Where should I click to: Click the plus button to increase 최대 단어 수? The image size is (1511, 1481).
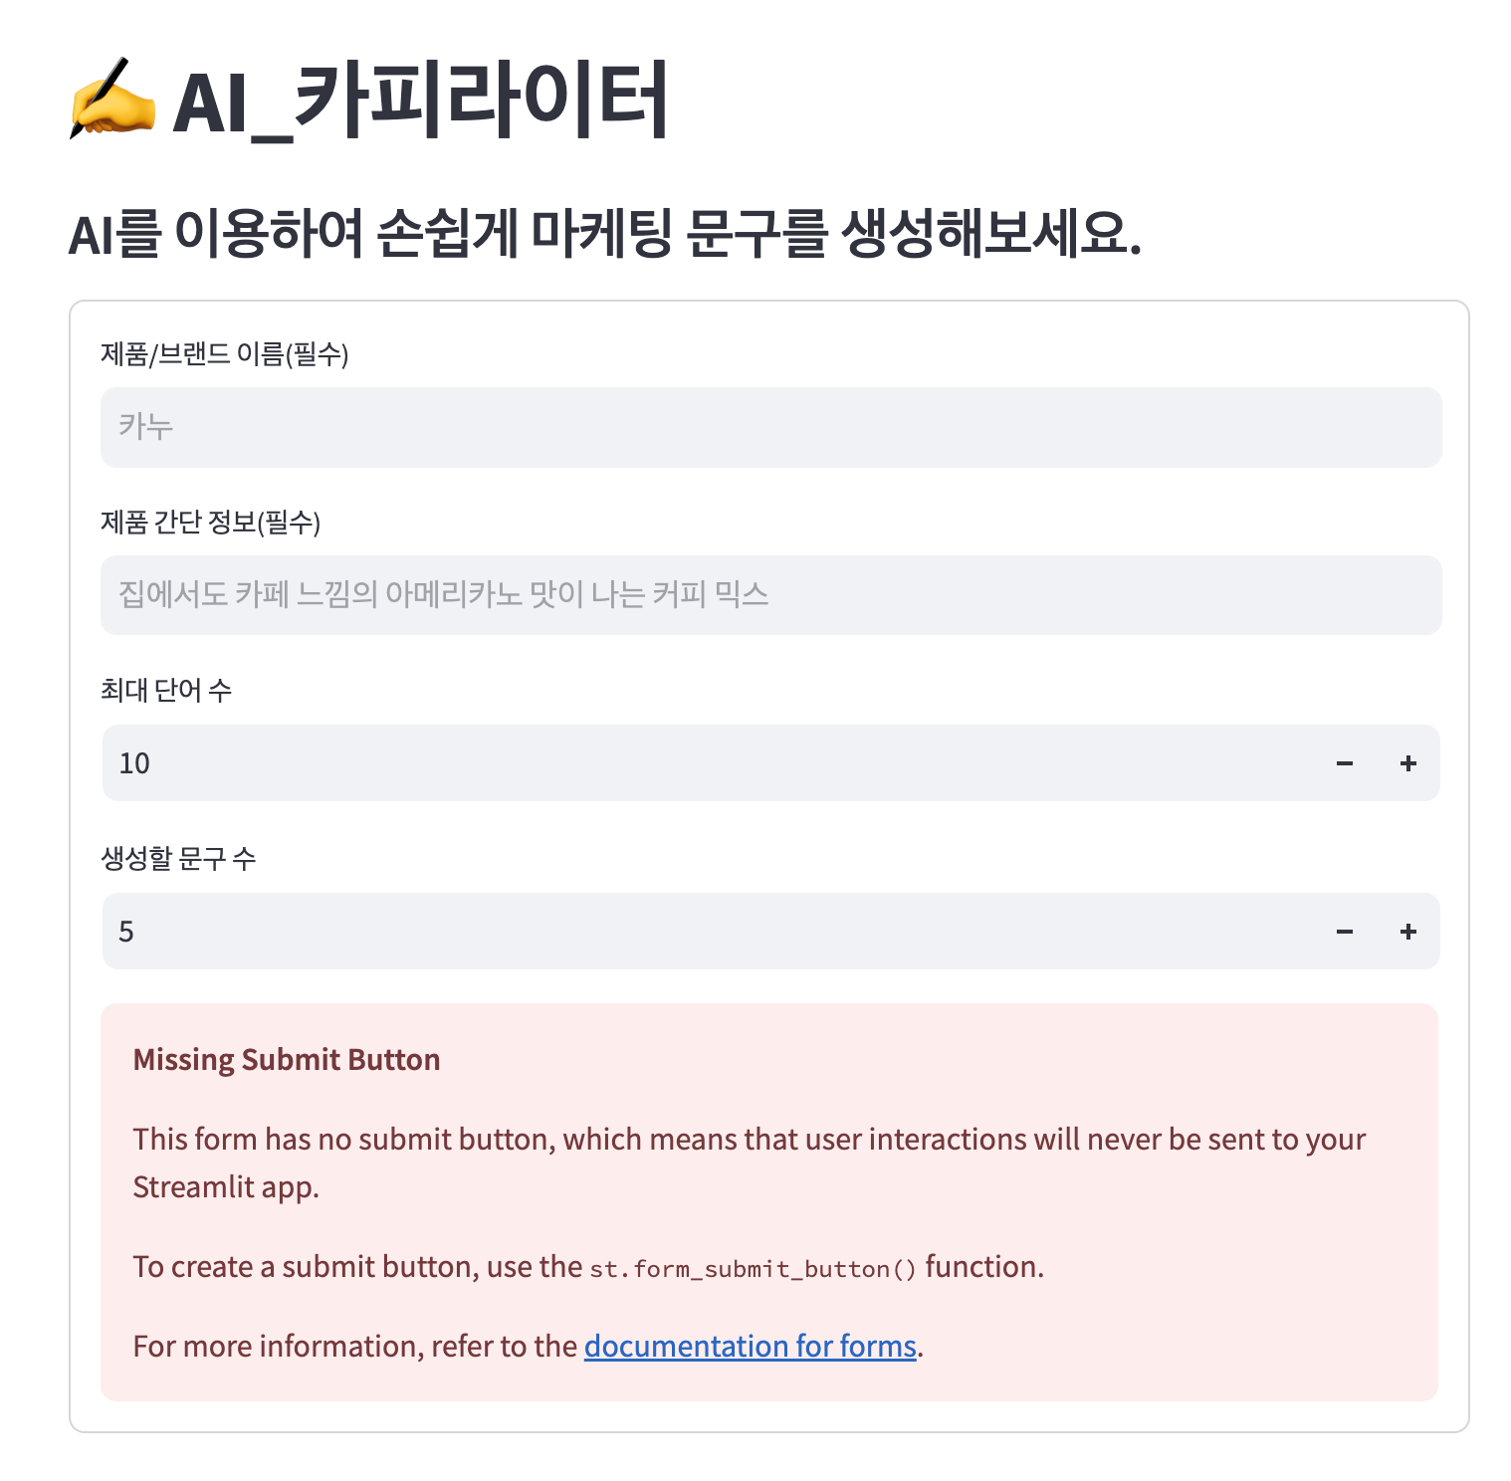[1407, 763]
